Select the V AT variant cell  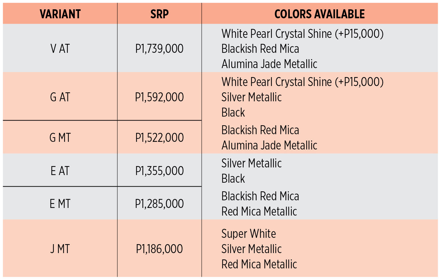point(60,49)
